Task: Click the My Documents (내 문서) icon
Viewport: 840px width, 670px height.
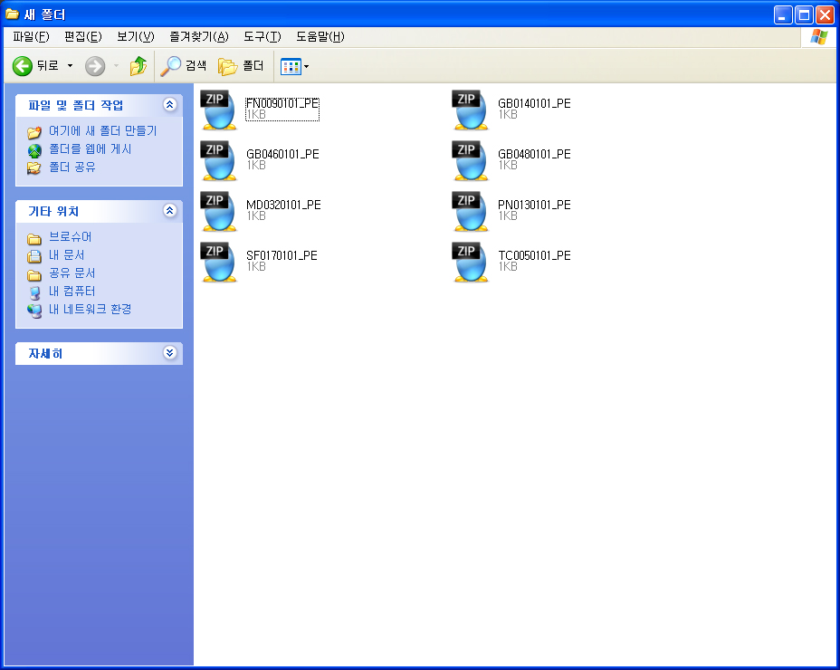Action: [x=34, y=256]
